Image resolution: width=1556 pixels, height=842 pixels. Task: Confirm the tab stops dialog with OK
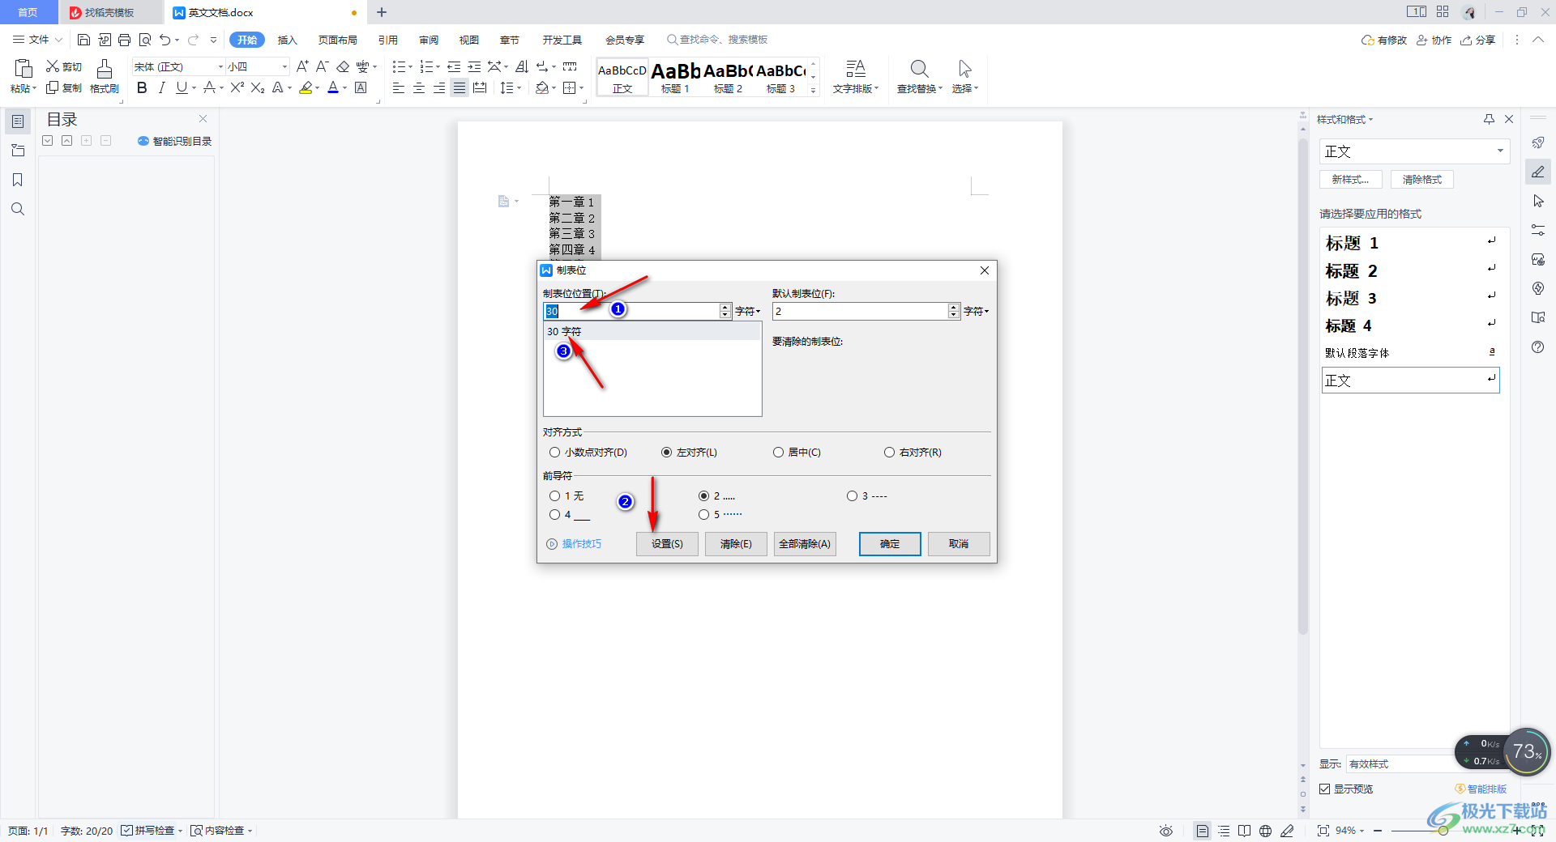890,544
